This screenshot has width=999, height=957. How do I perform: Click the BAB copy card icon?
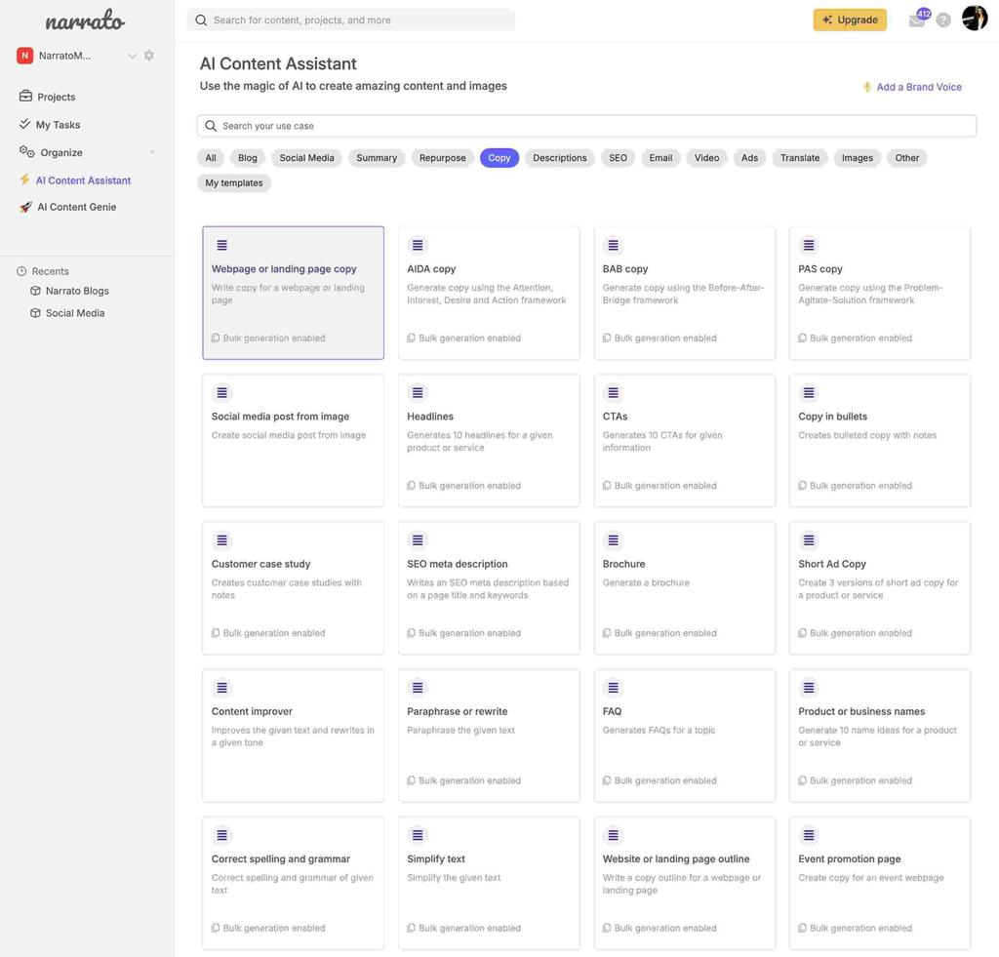pos(613,245)
